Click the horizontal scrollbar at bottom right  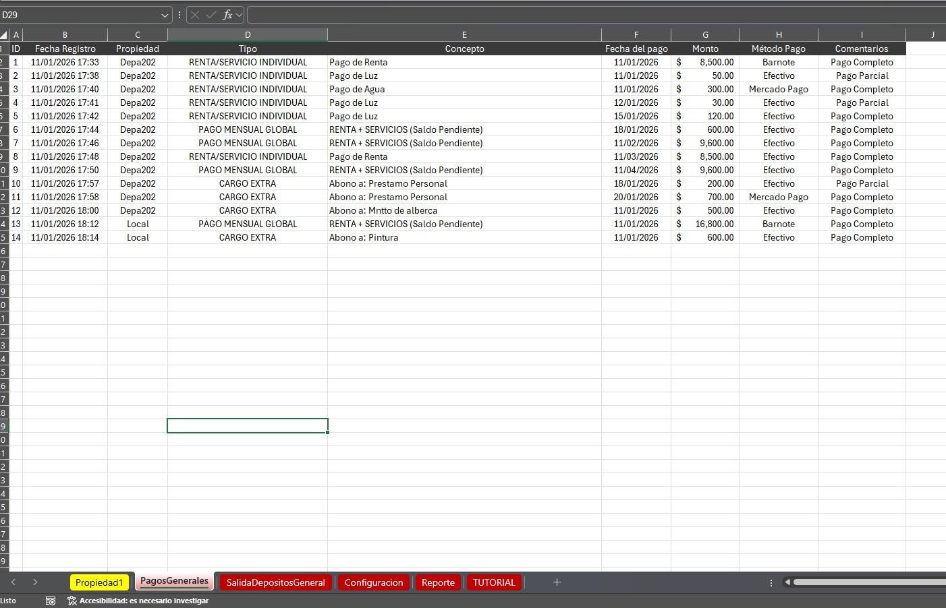pyautogui.click(x=870, y=582)
